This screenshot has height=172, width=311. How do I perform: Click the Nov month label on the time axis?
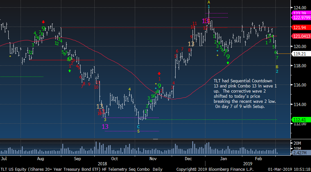153,159
